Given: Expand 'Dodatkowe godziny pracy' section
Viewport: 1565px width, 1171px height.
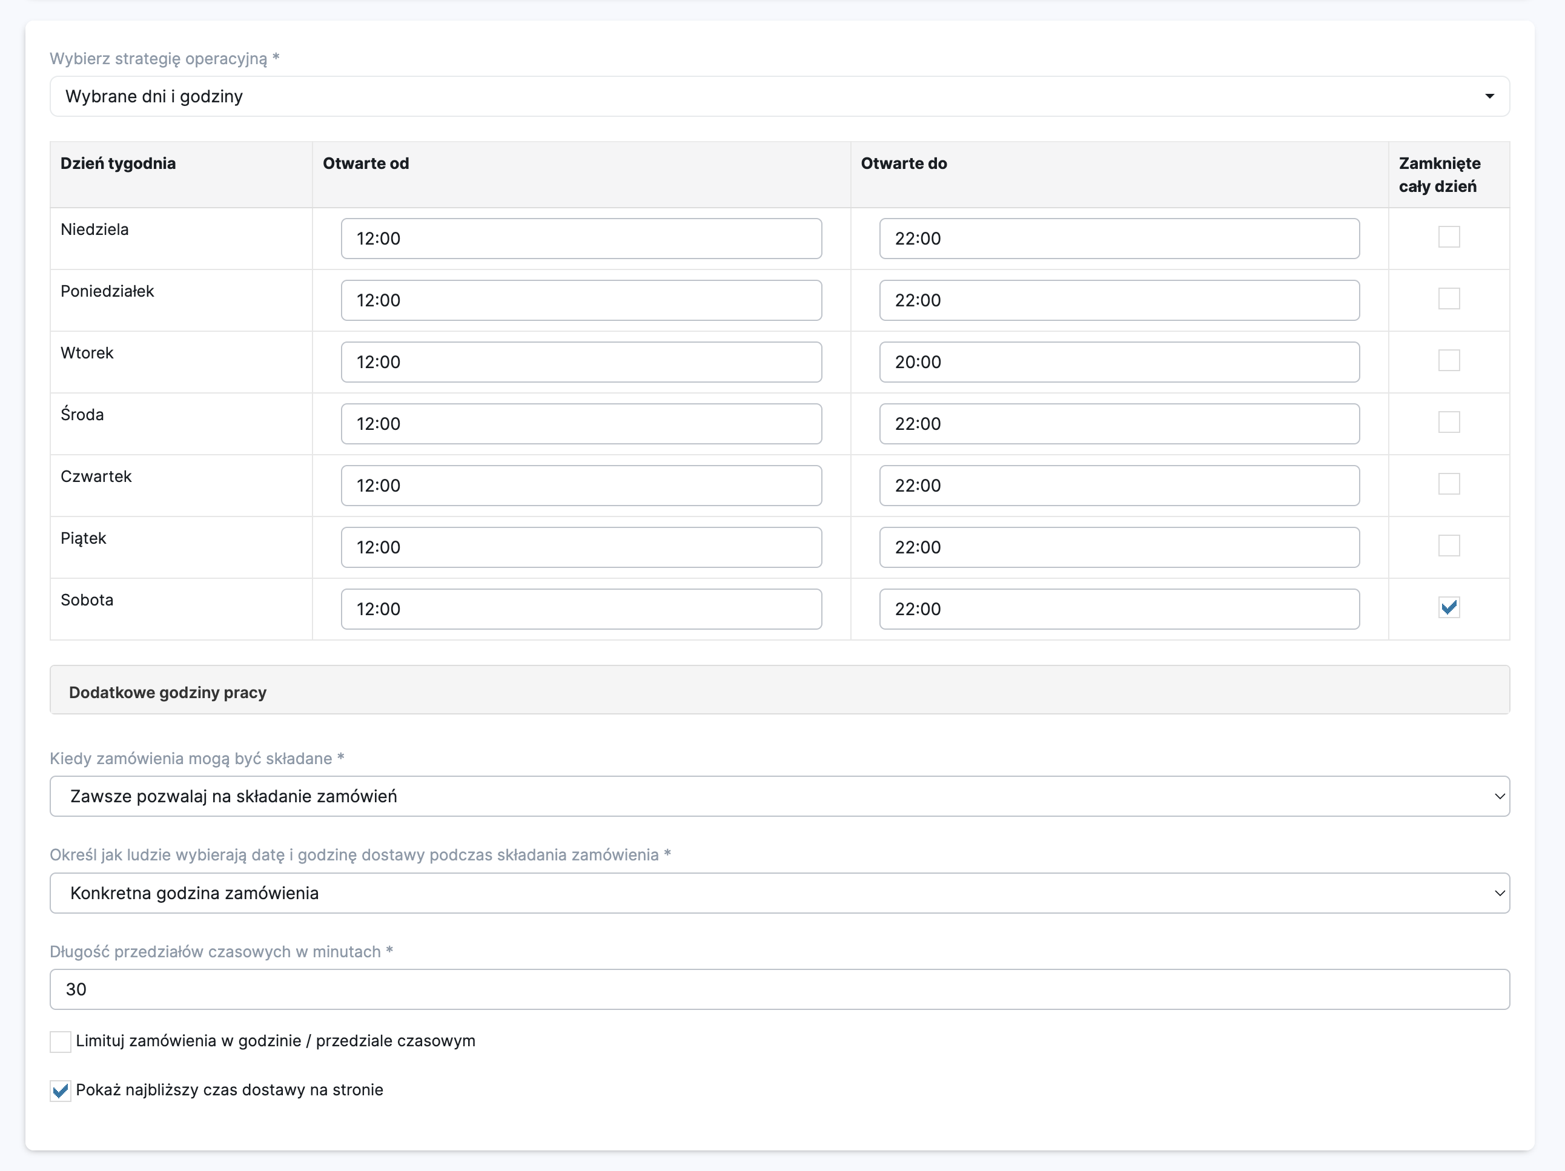Looking at the screenshot, I should click(x=779, y=691).
